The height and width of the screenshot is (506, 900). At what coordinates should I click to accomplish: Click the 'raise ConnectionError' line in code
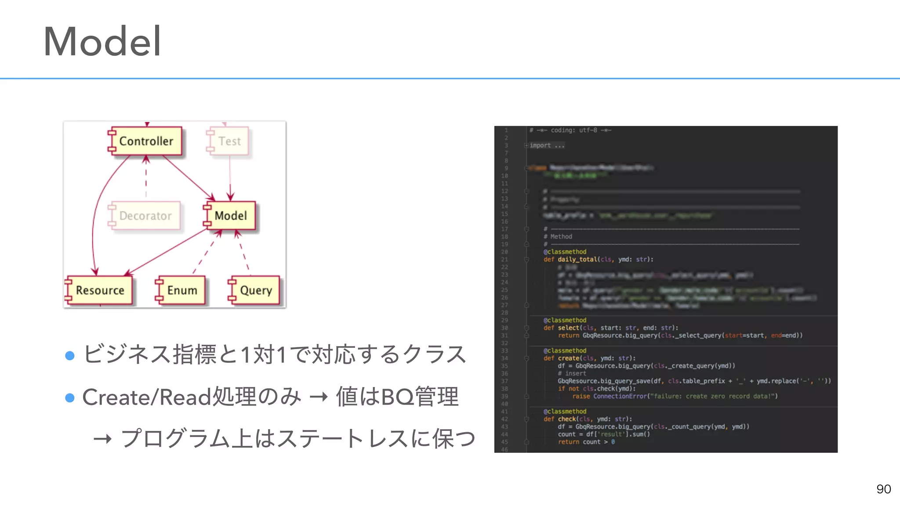675,396
